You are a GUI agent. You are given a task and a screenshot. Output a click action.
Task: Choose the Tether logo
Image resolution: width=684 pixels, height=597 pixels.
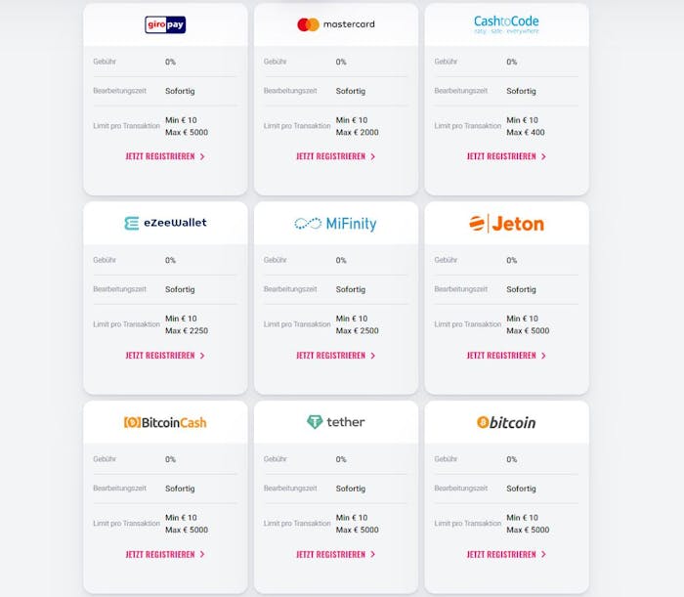[x=335, y=422]
